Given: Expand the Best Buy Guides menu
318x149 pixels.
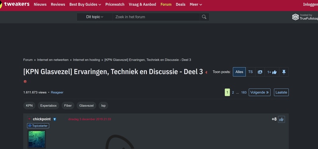Looking at the screenshot, I should point(85,4).
